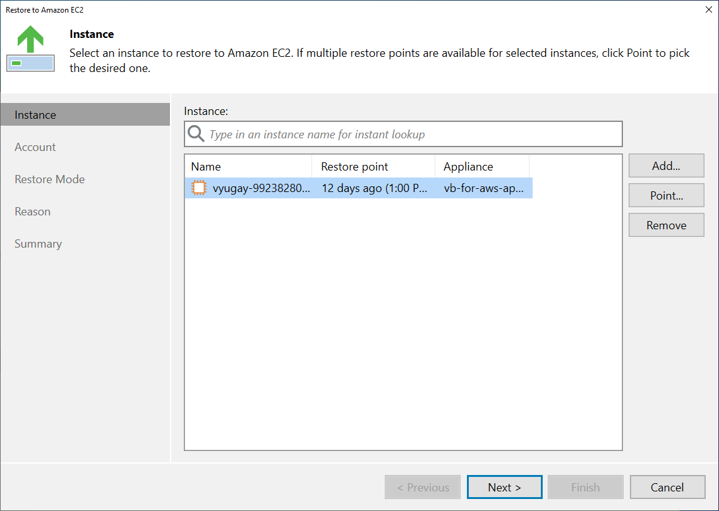Viewport: 719px width, 511px height.
Task: Sort list by Name column header
Action: [x=248, y=166]
